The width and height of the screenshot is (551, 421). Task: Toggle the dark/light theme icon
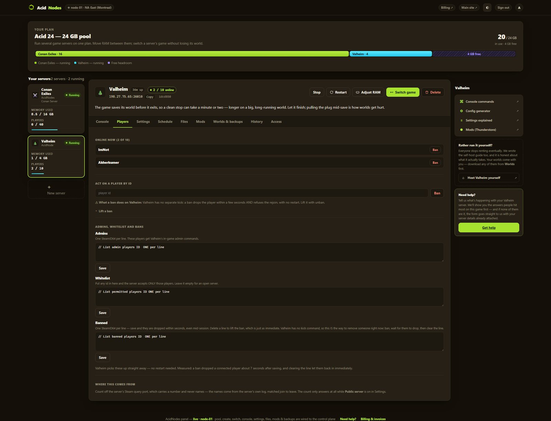tap(487, 8)
